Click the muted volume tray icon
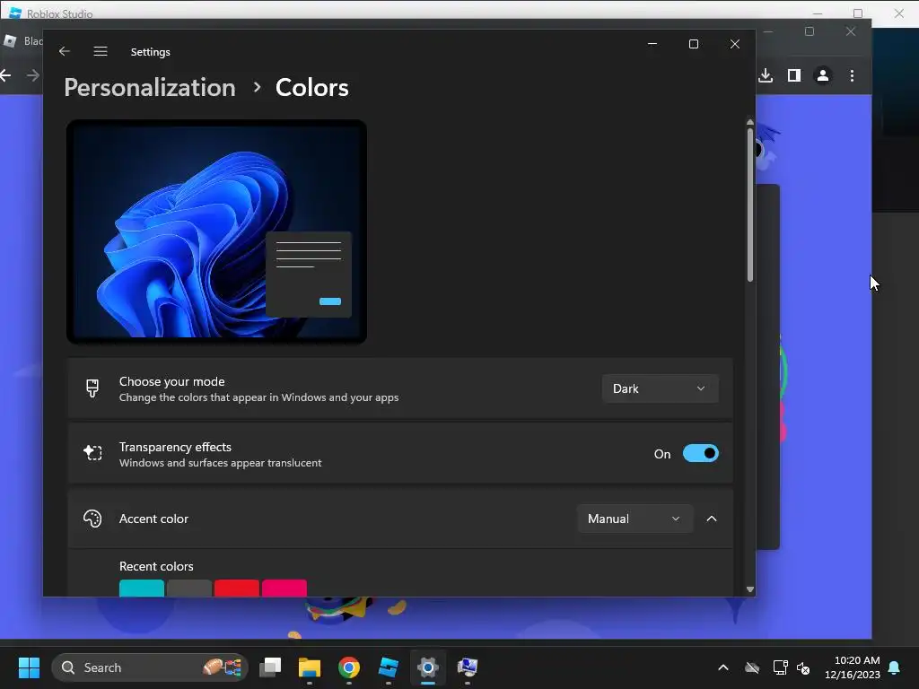The image size is (919, 689). (803, 667)
